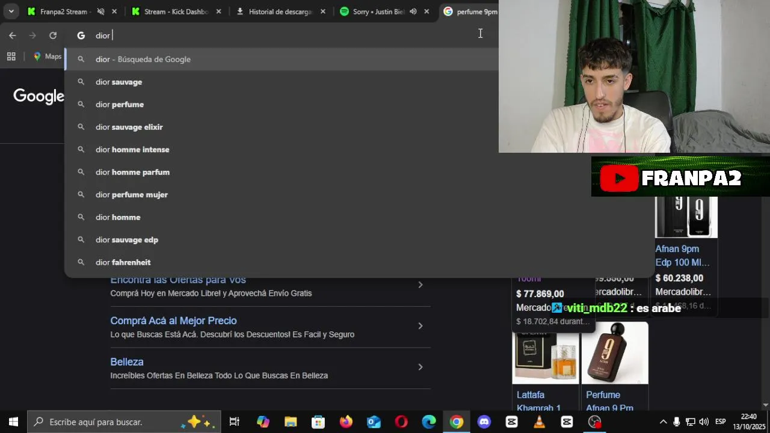Mute audio on the Sorry Justin Bieber tab
This screenshot has width=770, height=433.
[x=413, y=11]
